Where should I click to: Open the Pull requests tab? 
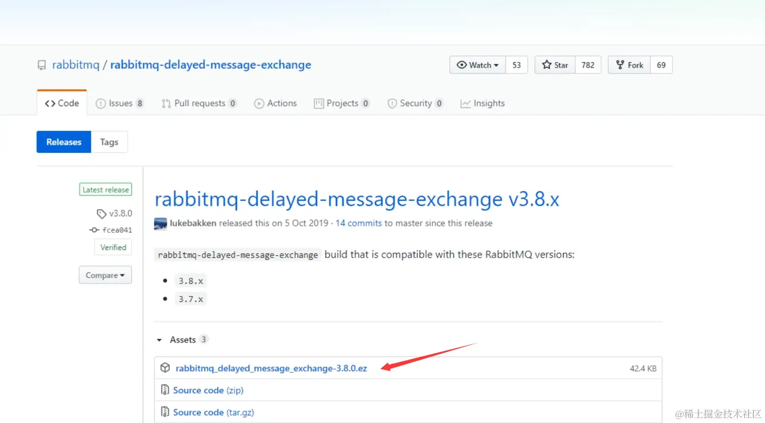(199, 103)
